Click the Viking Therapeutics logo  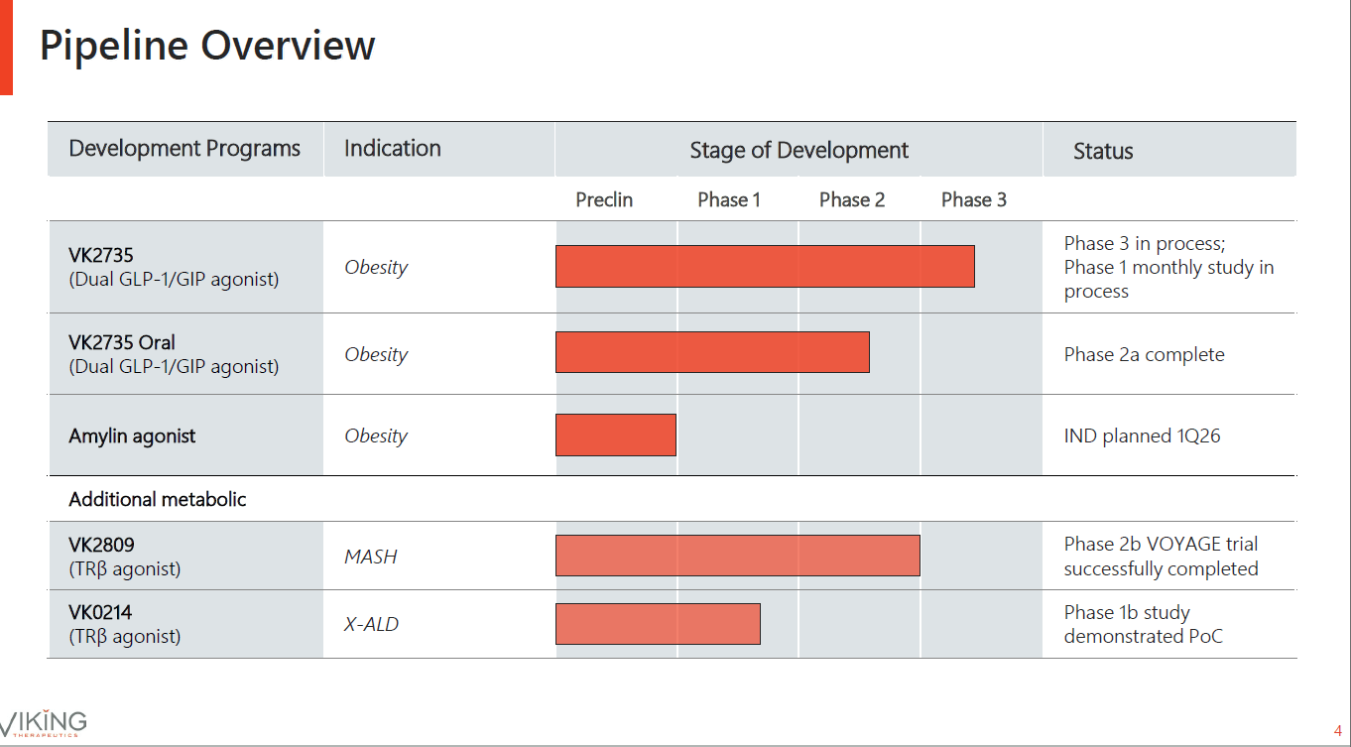coord(44,723)
